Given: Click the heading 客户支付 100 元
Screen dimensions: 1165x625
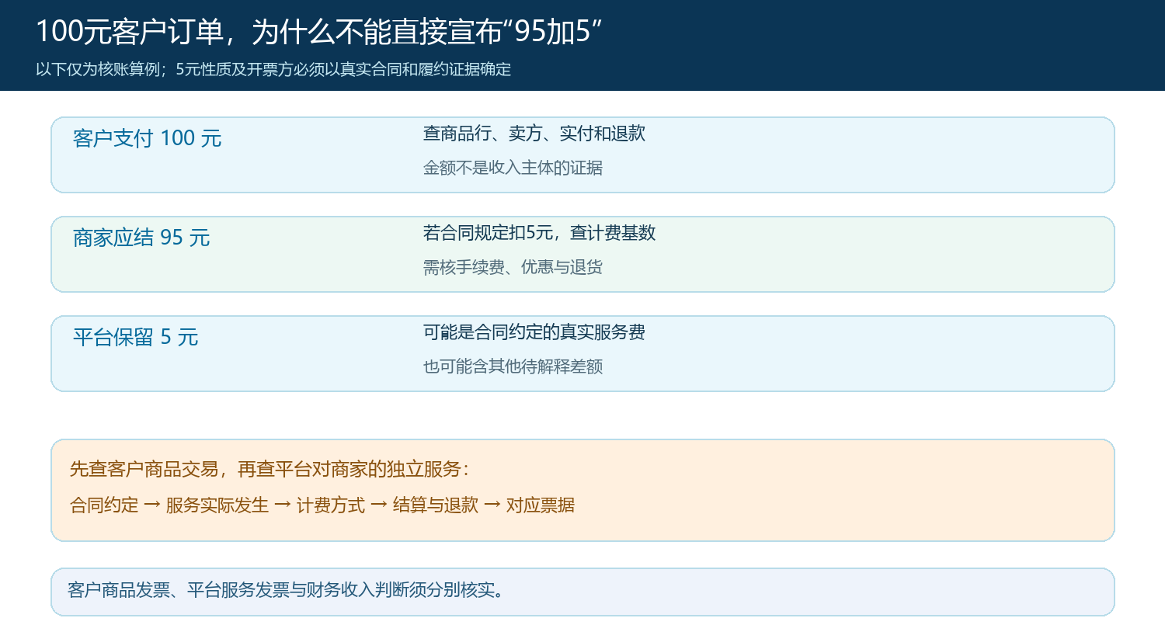Looking at the screenshot, I should pyautogui.click(x=148, y=138).
